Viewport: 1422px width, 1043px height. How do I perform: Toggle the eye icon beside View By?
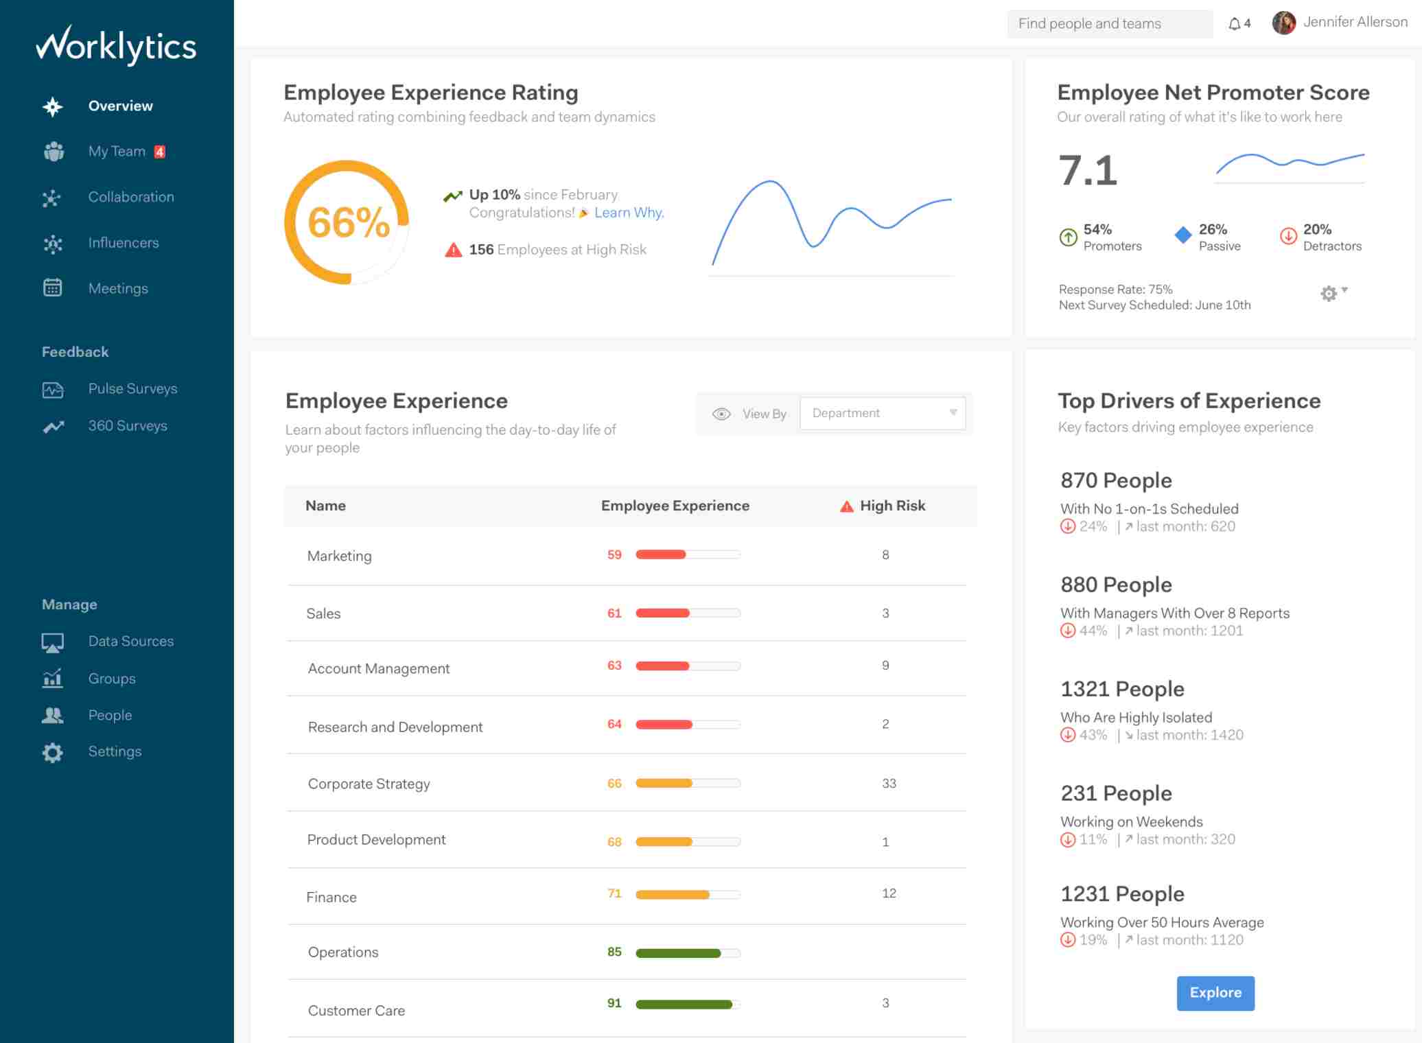(721, 414)
